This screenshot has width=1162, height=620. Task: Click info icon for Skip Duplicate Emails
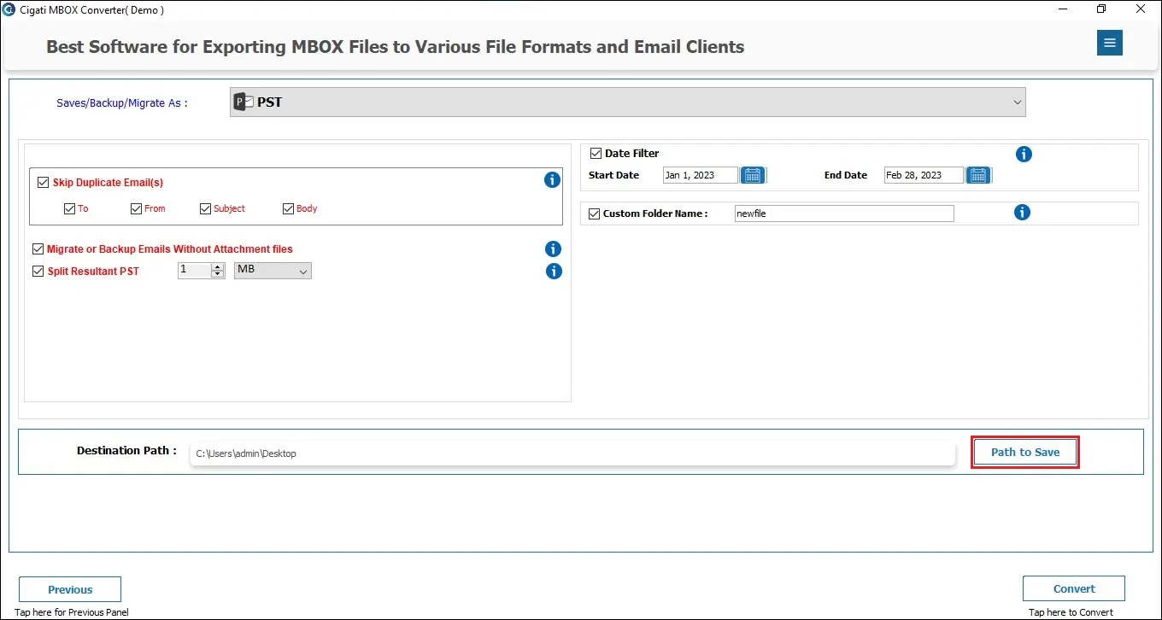(552, 180)
